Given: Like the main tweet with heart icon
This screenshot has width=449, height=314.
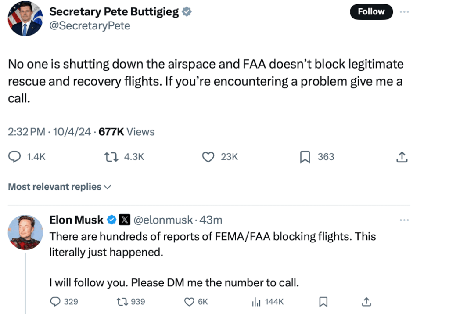Looking at the screenshot, I should tap(208, 157).
